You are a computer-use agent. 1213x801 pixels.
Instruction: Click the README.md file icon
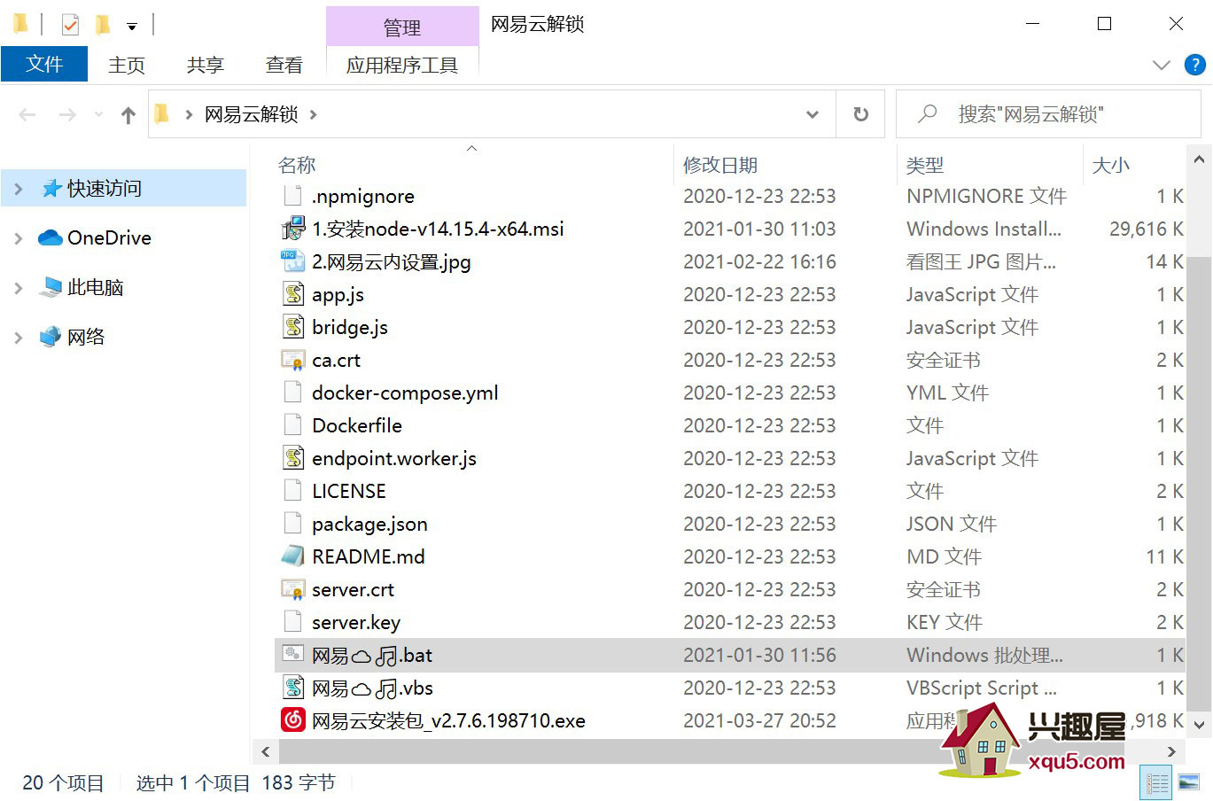coord(293,556)
